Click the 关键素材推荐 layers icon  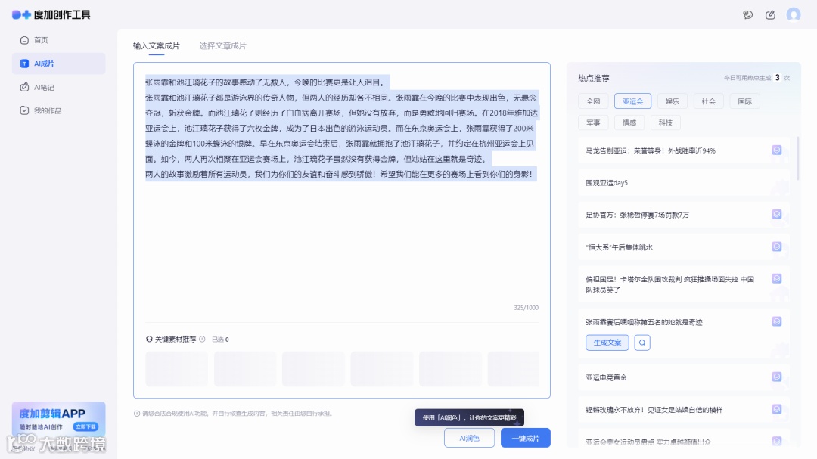tap(149, 340)
